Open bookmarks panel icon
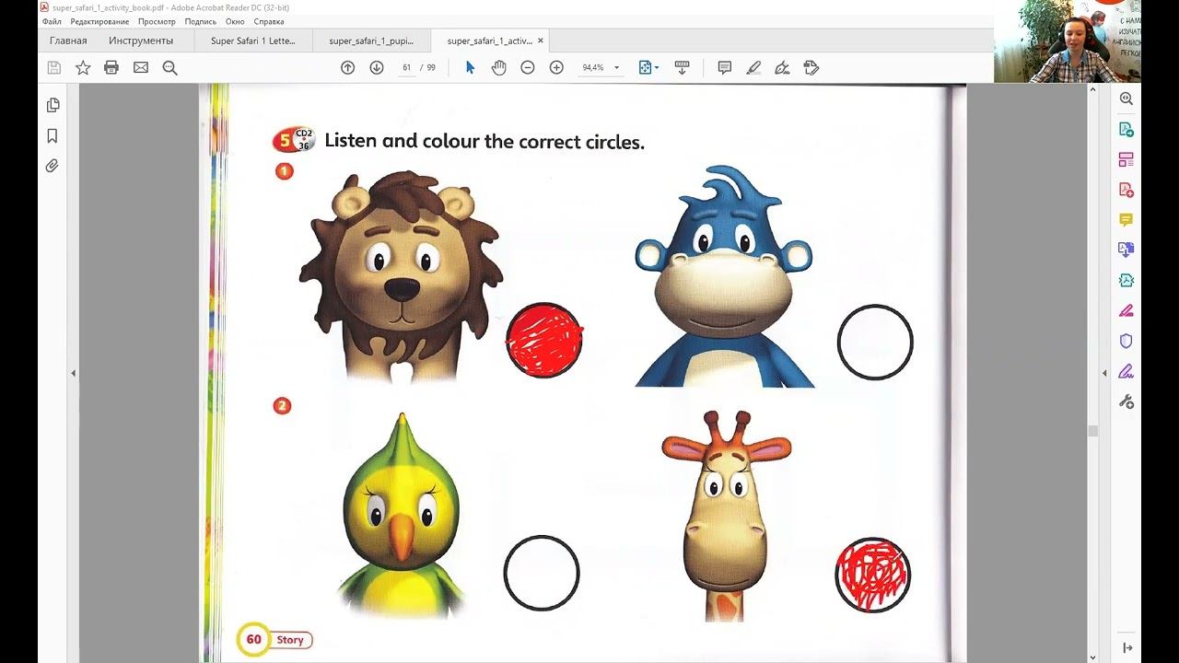The image size is (1179, 663). tap(53, 135)
